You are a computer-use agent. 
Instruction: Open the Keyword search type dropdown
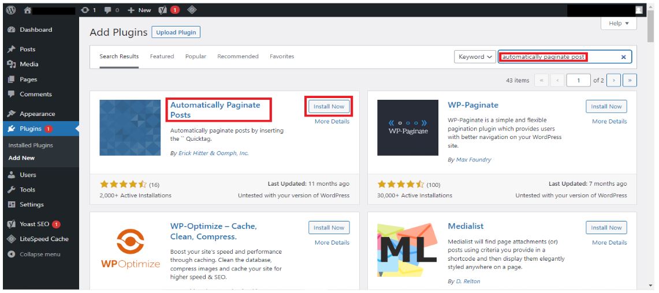tap(475, 57)
